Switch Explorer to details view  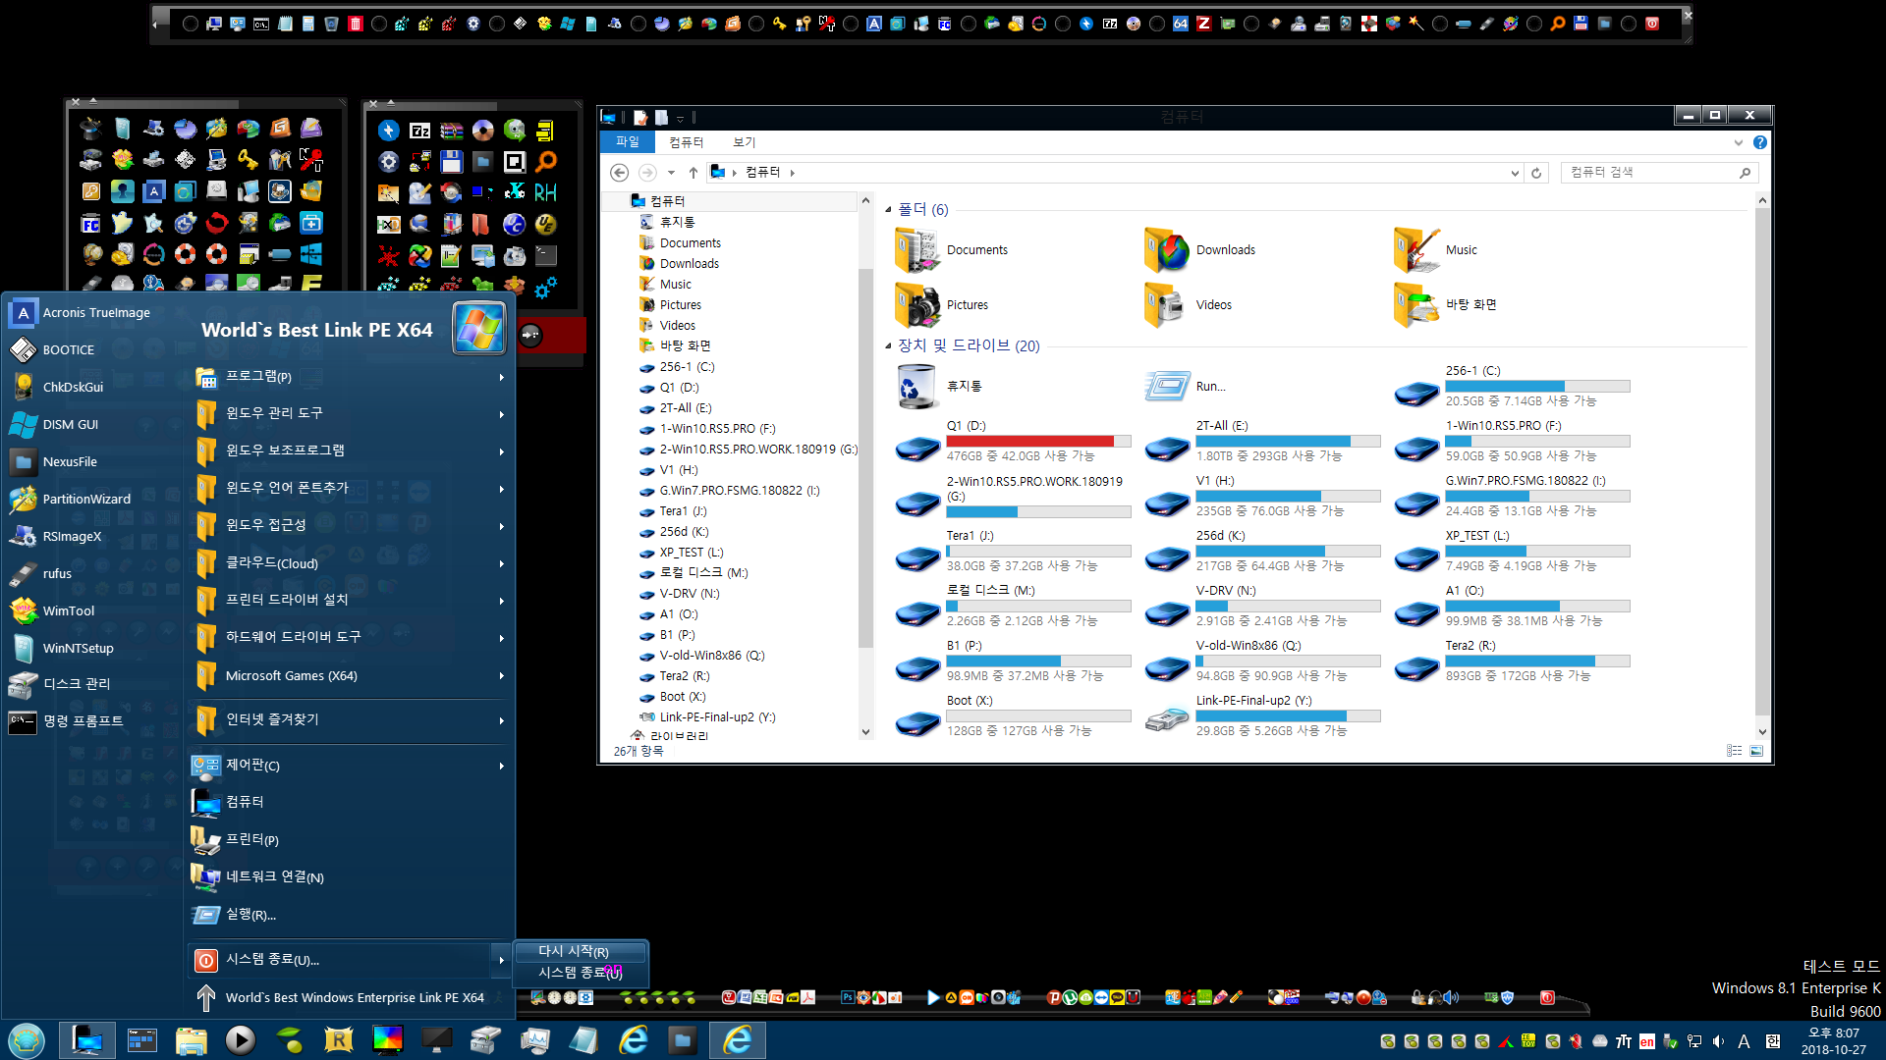1734,751
